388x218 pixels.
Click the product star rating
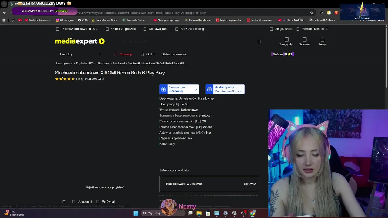65,79
